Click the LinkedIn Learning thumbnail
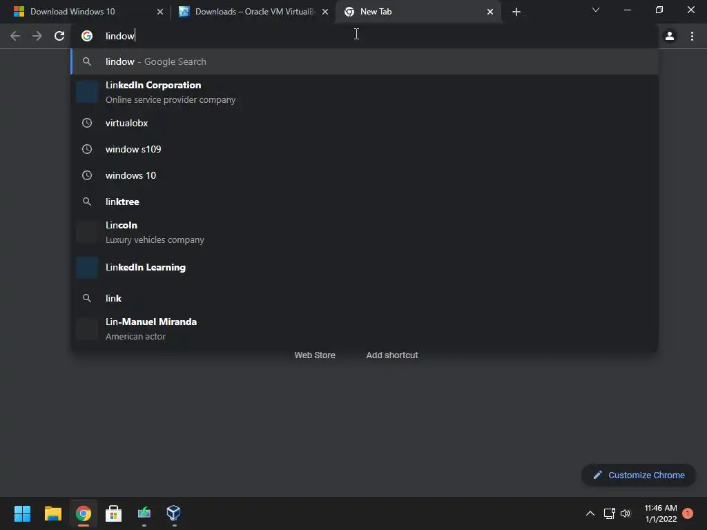707x530 pixels. (x=87, y=267)
